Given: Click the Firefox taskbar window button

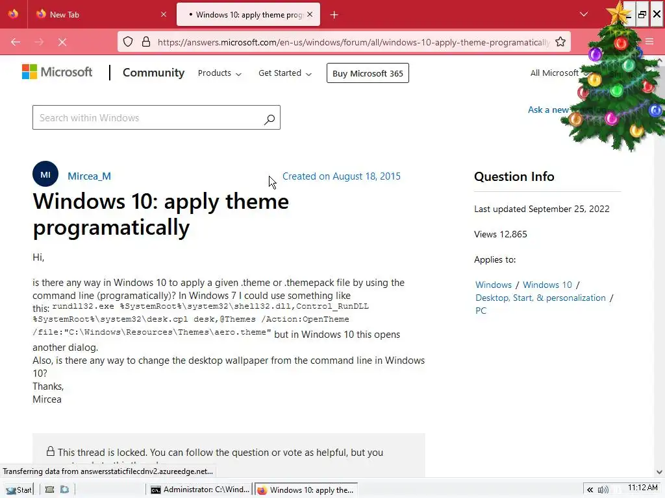Looking at the screenshot, I should (x=307, y=490).
